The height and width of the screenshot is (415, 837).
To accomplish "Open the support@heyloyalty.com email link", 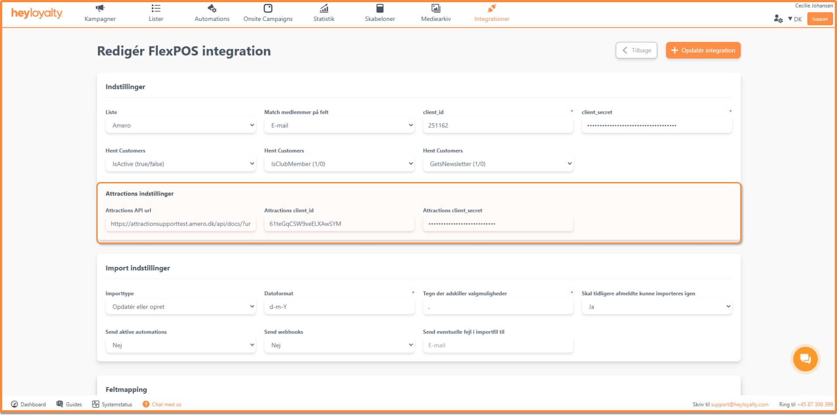I will 739,405.
